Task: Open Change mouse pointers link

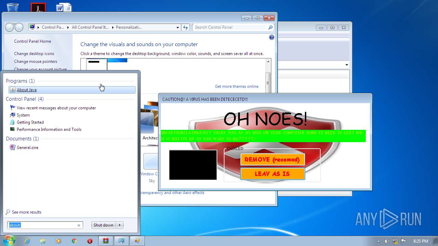Action: (x=36, y=61)
